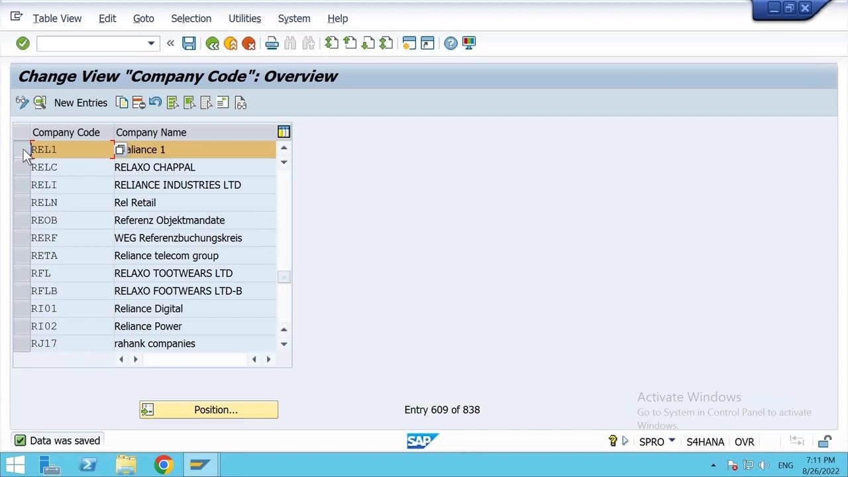Click the Save diskette icon
Image resolution: width=848 pixels, height=477 pixels.
(x=189, y=43)
